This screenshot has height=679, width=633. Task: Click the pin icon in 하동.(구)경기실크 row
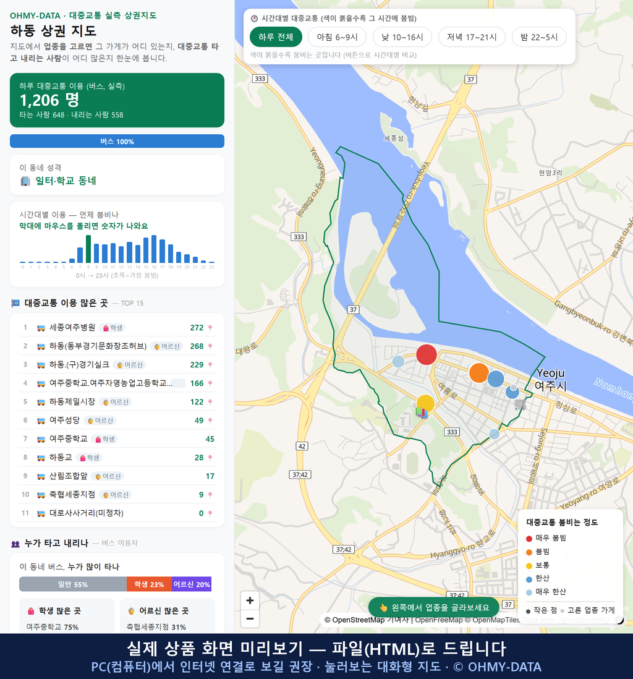tap(210, 365)
